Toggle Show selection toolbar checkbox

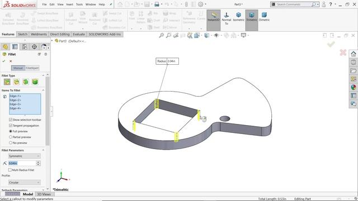[x=11, y=119]
